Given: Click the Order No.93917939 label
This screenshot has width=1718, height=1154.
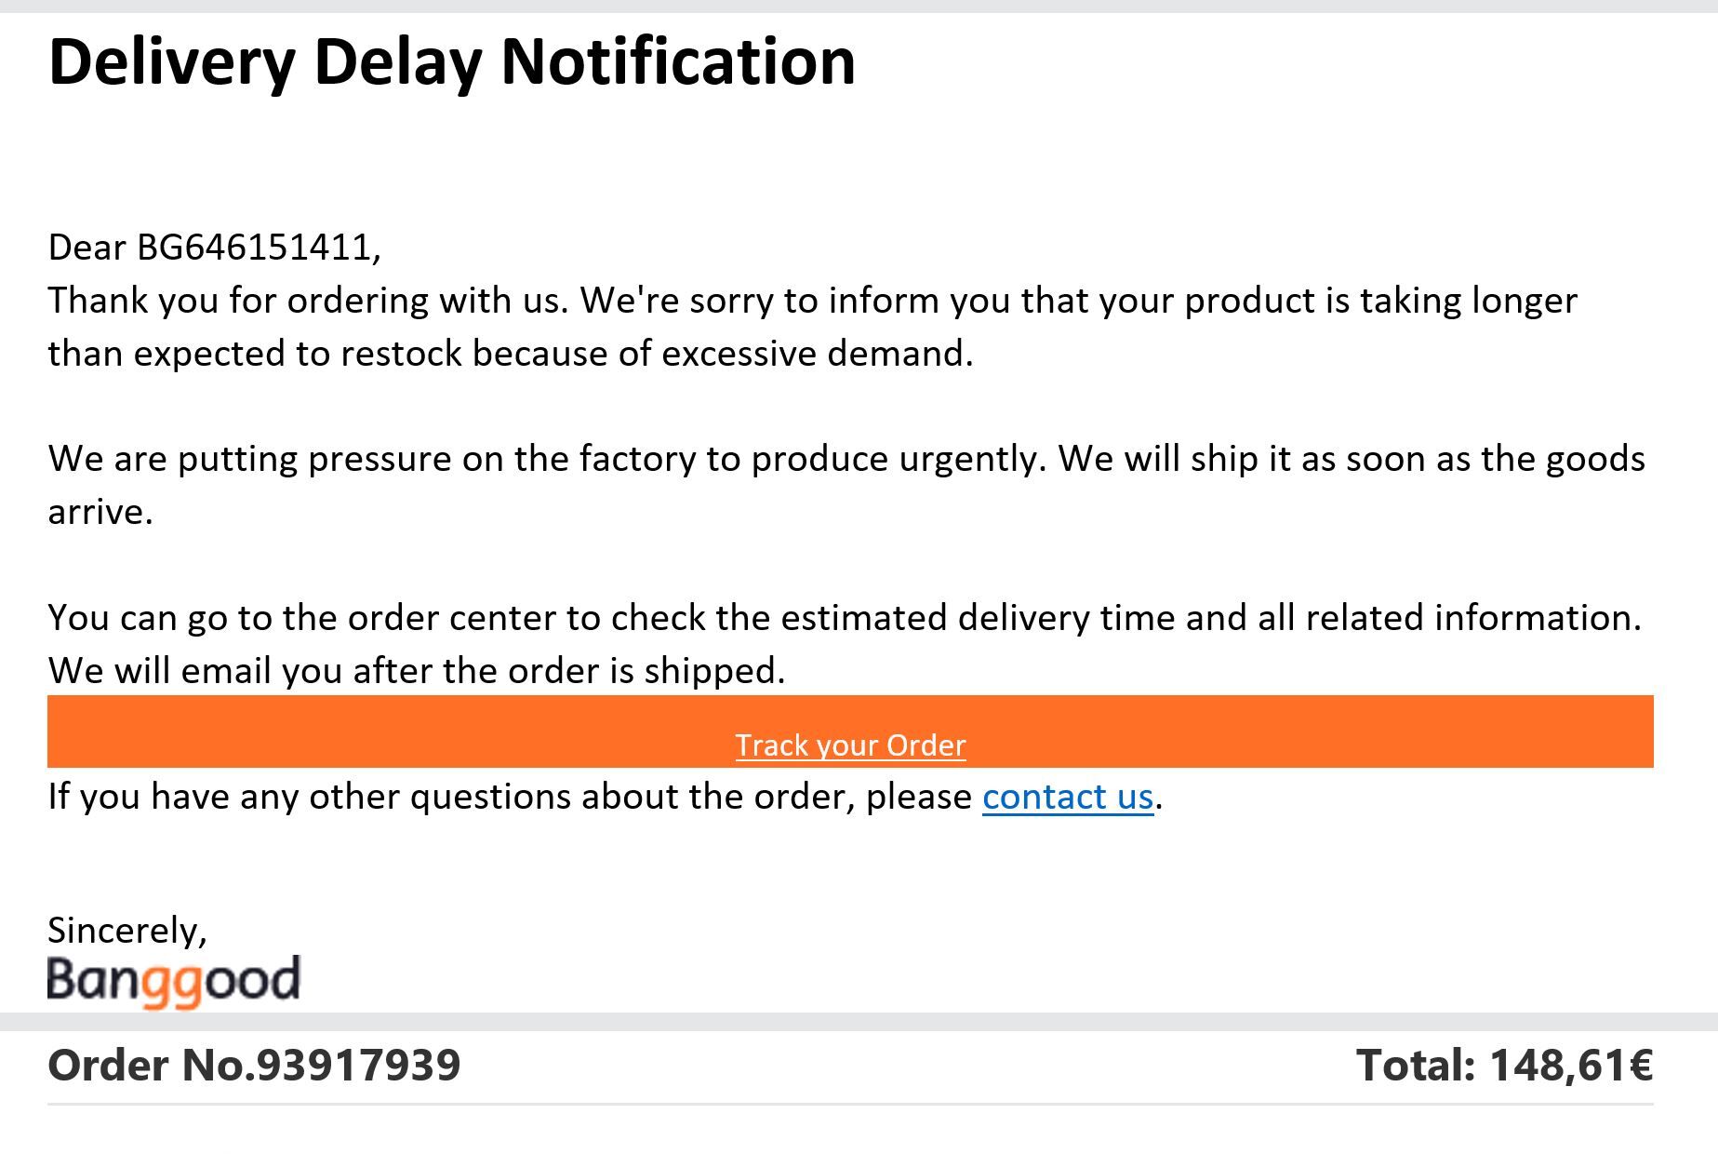Looking at the screenshot, I should (x=254, y=1065).
